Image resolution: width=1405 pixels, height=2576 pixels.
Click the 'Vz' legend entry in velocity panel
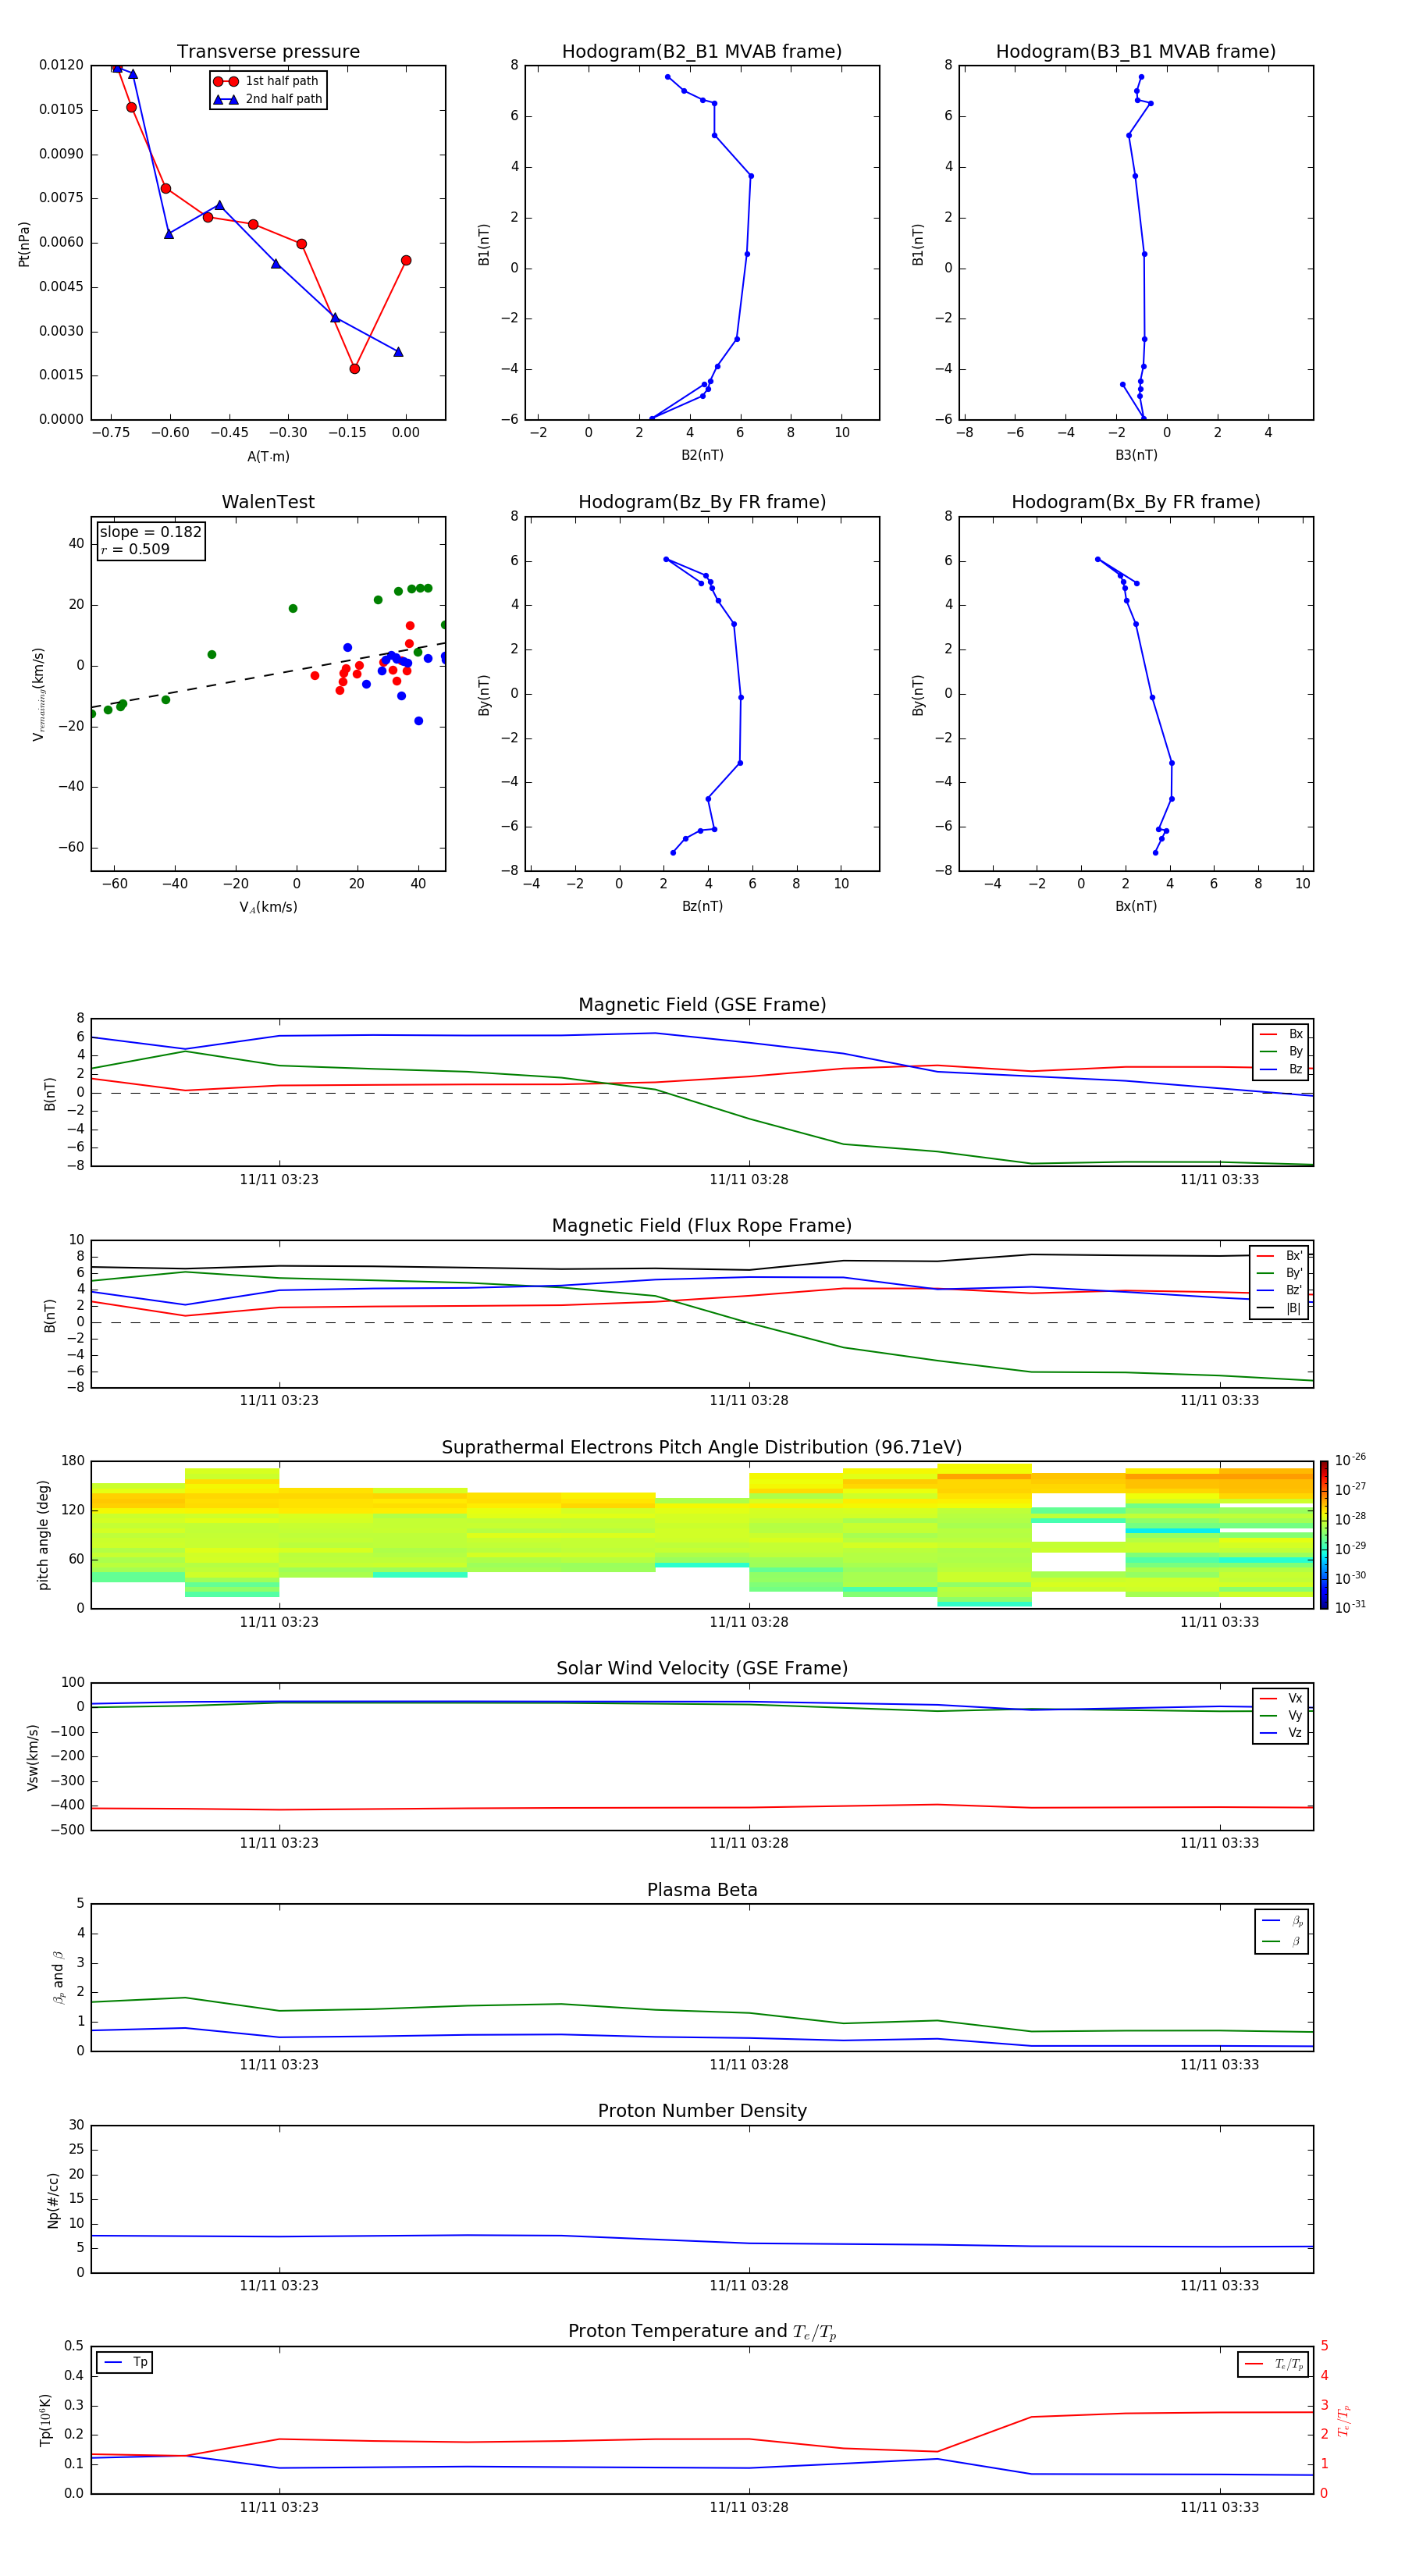1282,1733
